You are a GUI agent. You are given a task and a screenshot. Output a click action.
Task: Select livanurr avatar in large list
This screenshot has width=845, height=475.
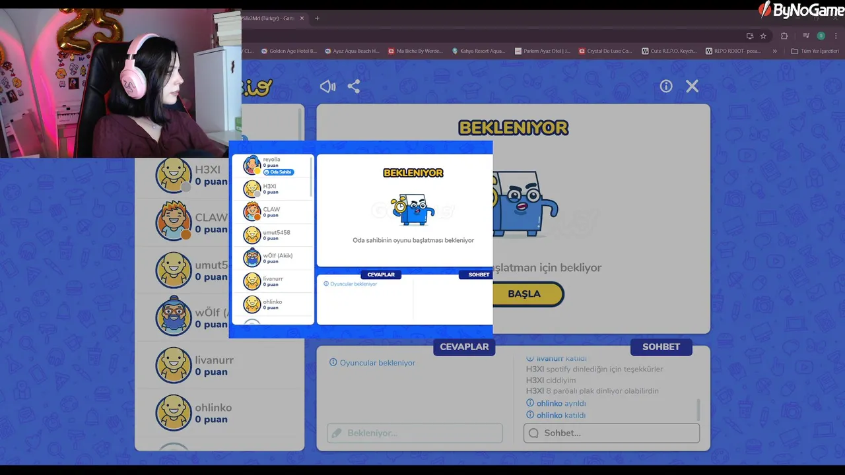[174, 365]
